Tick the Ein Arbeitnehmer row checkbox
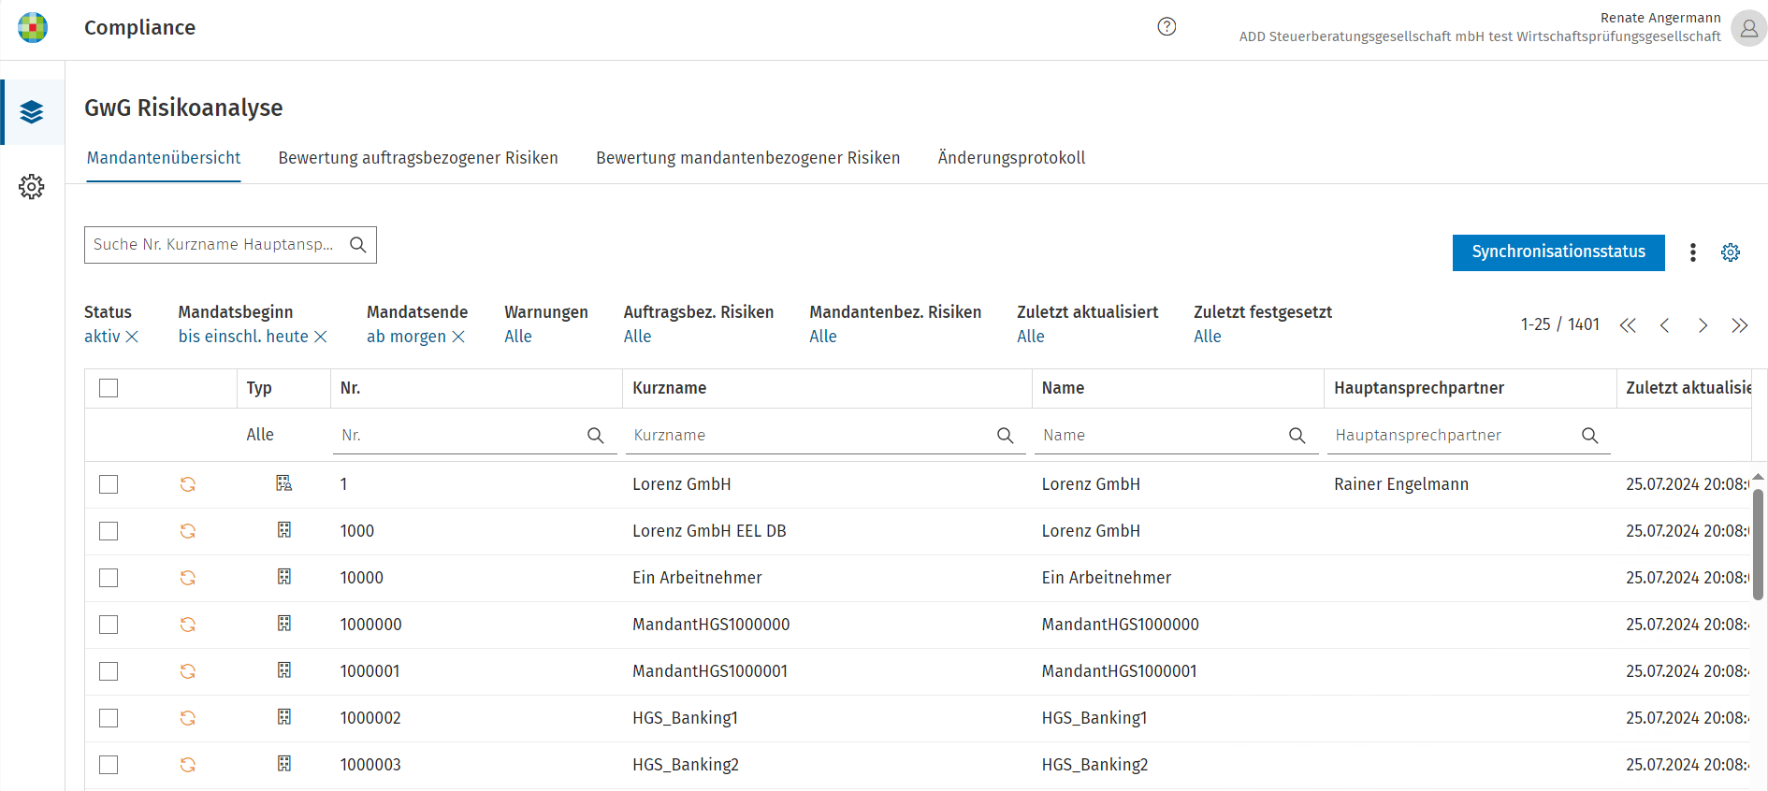This screenshot has width=1768, height=791. point(109,578)
